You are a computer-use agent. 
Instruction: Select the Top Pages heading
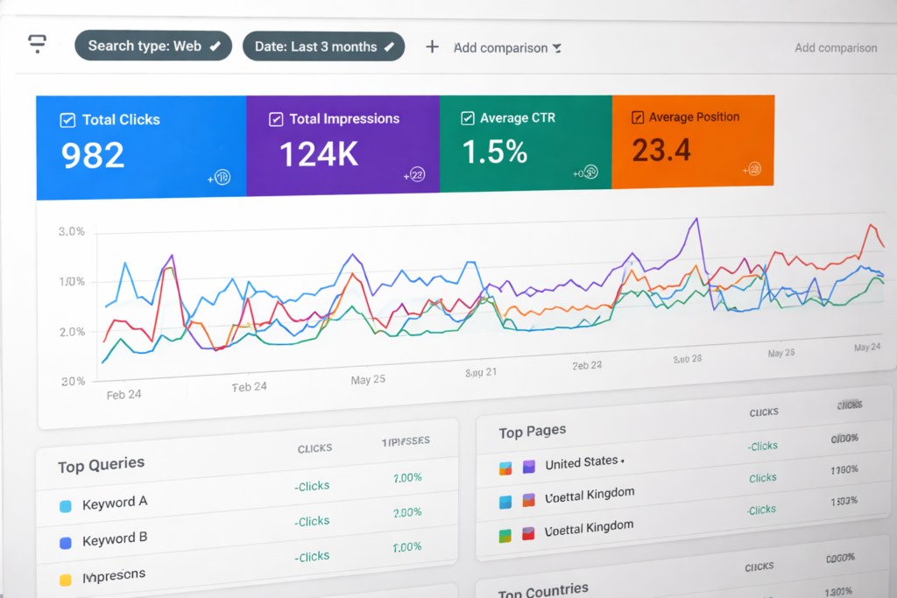pos(532,431)
